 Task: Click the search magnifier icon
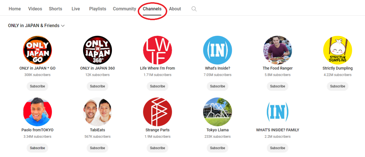(194, 9)
